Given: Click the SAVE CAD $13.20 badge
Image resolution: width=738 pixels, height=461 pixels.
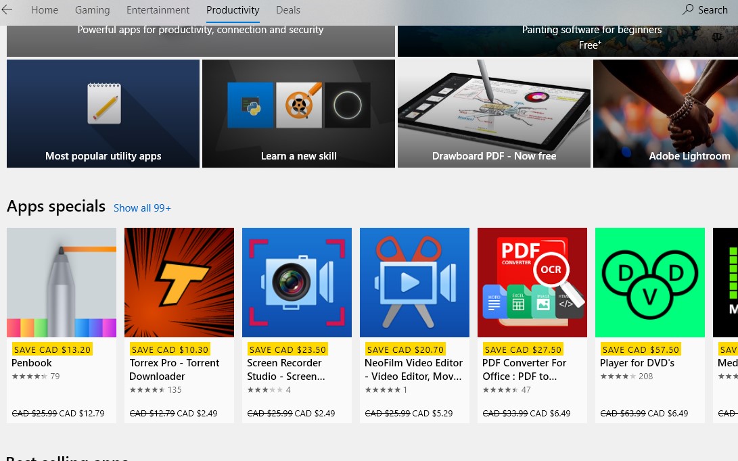Looking at the screenshot, I should coord(52,349).
